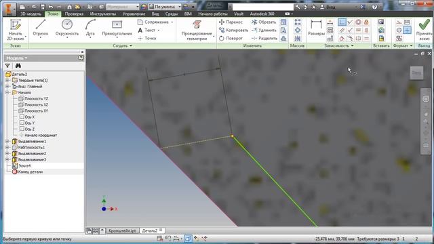434x244 pixels.
Task: Expand the РабПлоскость1 node
Action: pyautogui.click(x=7, y=148)
